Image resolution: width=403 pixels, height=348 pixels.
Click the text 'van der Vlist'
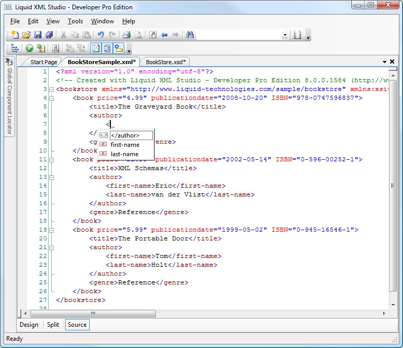pos(178,194)
